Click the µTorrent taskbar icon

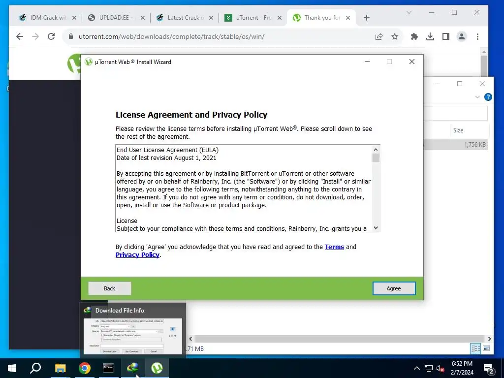(x=157, y=368)
